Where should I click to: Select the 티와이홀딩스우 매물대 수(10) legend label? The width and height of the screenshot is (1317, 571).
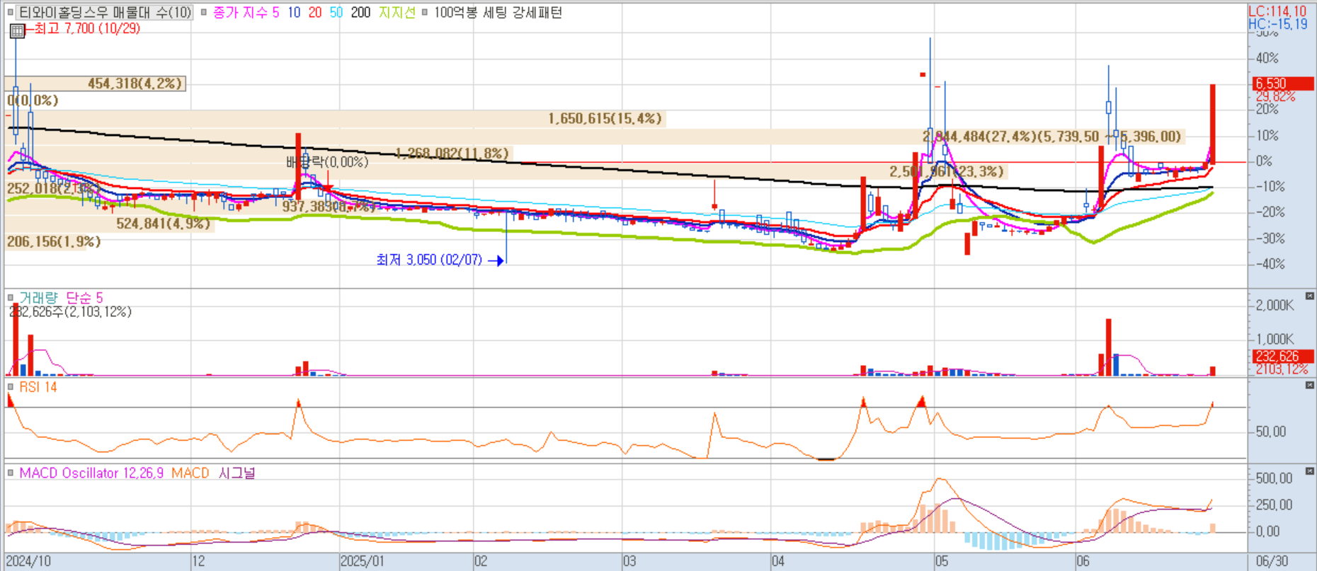coord(104,12)
